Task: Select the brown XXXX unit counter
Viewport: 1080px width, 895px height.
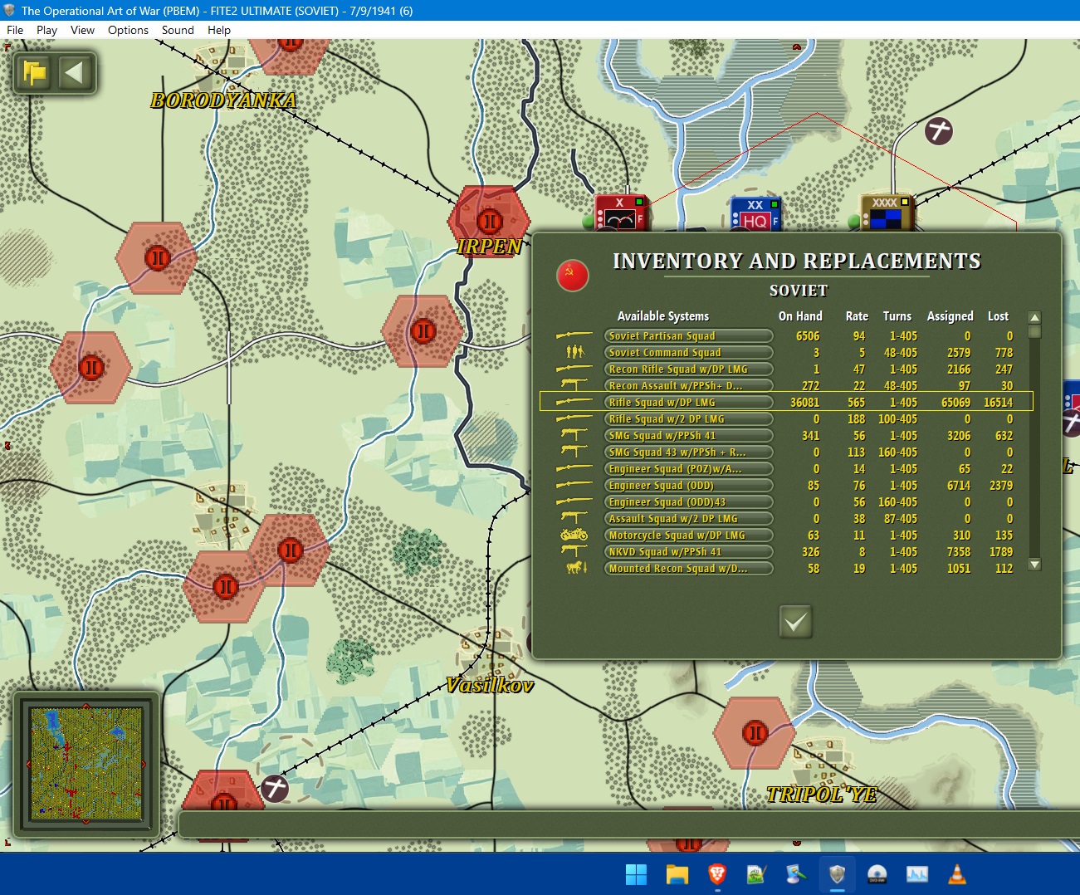Action: click(x=887, y=213)
